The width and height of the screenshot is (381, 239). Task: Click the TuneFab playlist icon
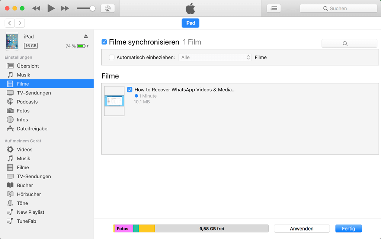(10, 221)
